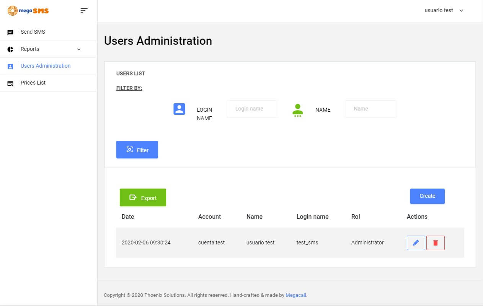Expand the Reports submenu chevron
This screenshot has height=306, width=483.
(x=79, y=49)
